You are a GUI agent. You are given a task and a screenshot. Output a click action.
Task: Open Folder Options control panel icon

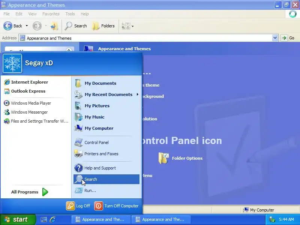(163, 158)
